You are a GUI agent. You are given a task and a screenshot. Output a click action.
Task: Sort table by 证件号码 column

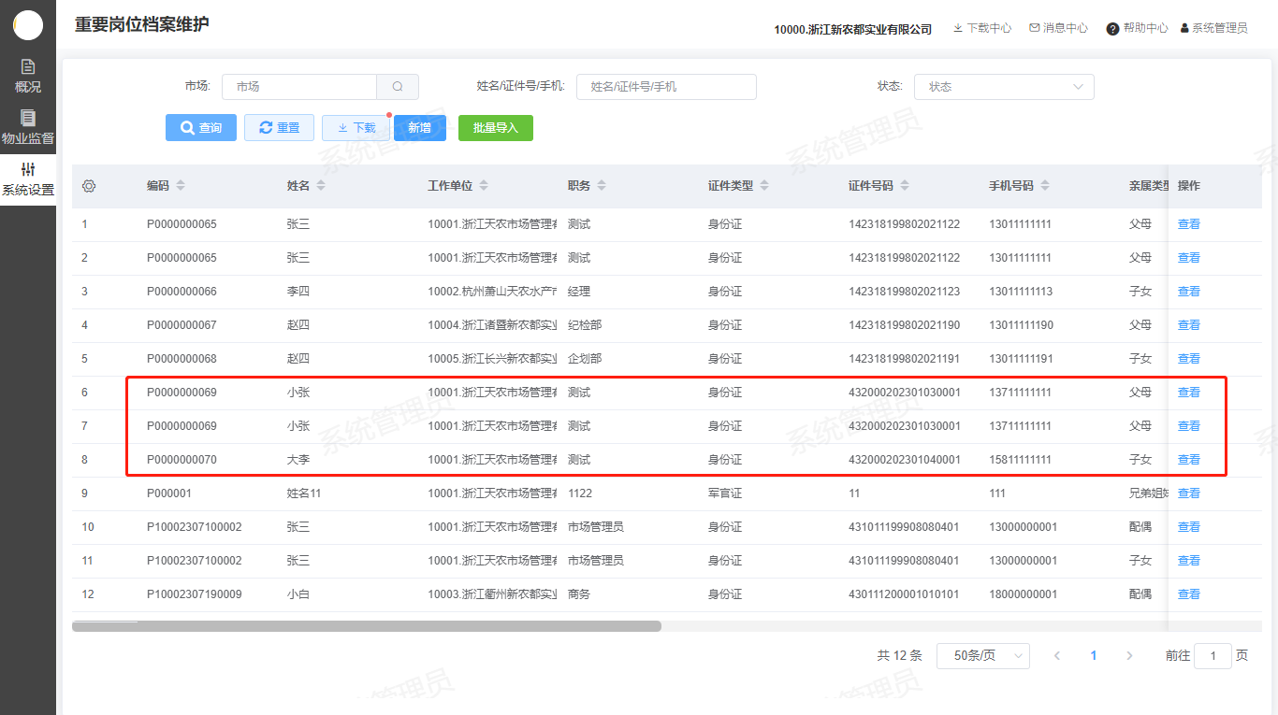click(905, 186)
